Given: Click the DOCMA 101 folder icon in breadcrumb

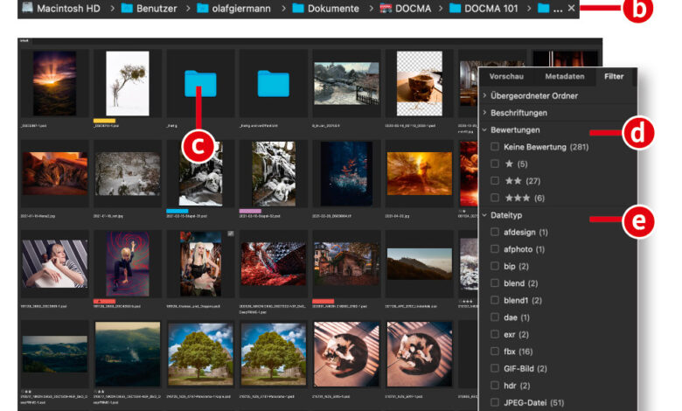Looking at the screenshot, I should (x=456, y=8).
